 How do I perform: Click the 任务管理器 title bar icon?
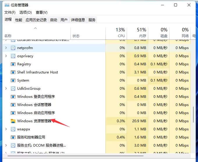pos(7,5)
